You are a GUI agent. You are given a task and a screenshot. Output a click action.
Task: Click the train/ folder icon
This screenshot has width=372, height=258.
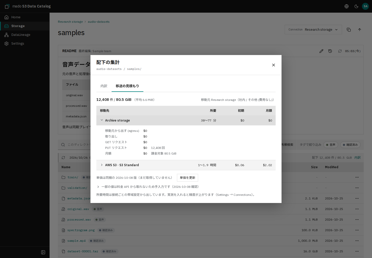[x=63, y=178]
